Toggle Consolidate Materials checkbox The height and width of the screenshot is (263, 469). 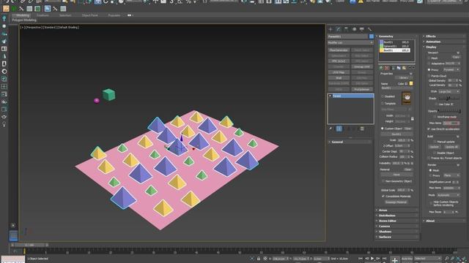pos(383,197)
